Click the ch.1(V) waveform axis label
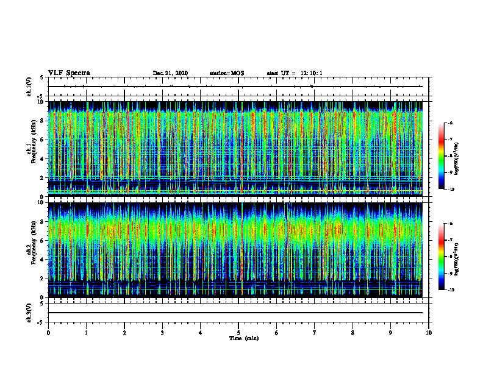The height and width of the screenshot is (373, 483). 29,87
